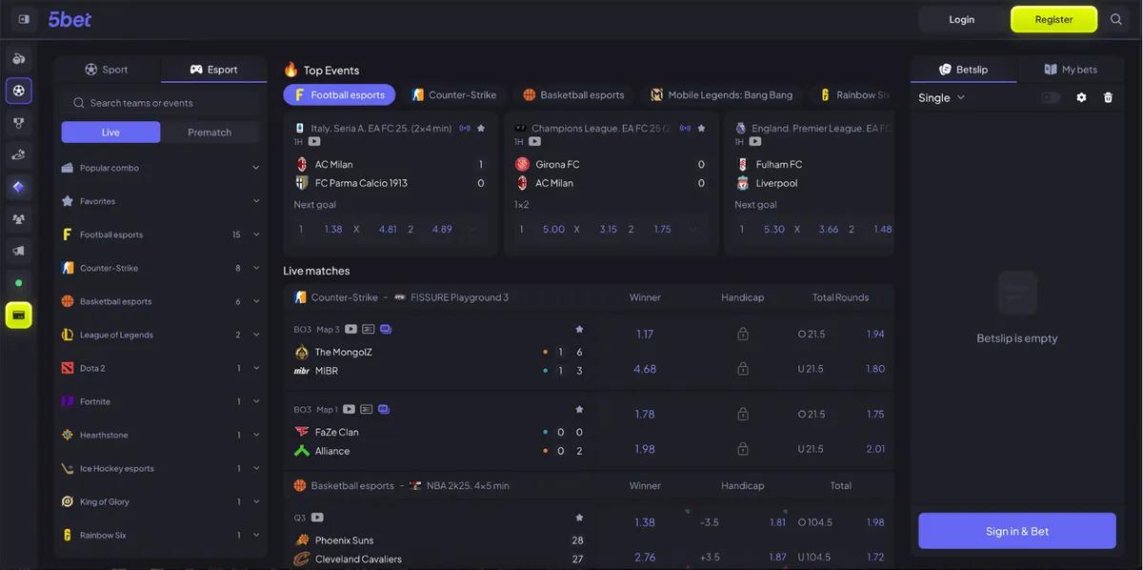Favorite the FaZe Clan vs Alliance match

coord(579,409)
